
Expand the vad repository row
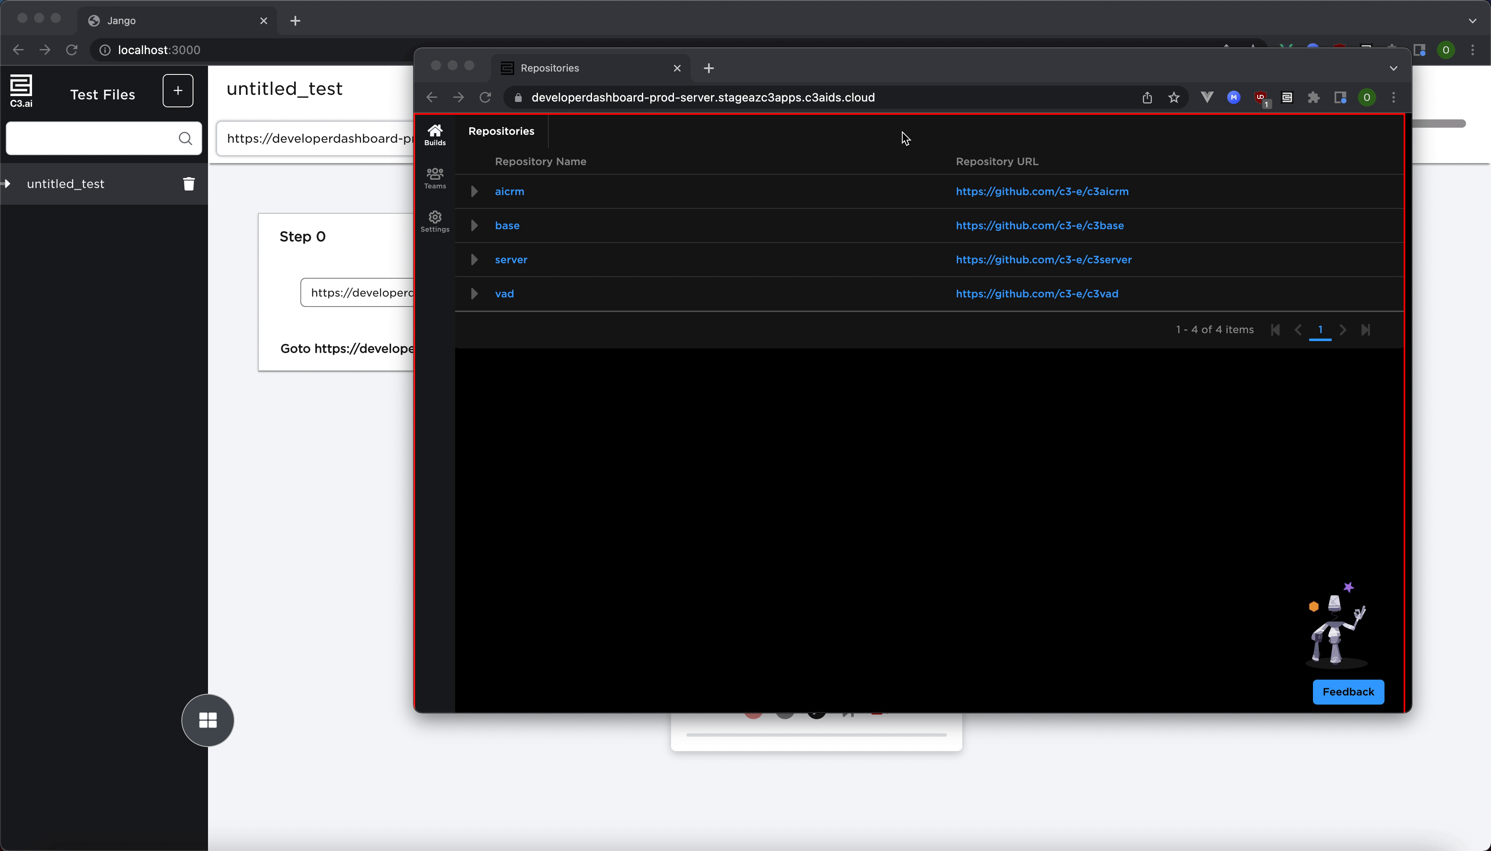pos(474,293)
